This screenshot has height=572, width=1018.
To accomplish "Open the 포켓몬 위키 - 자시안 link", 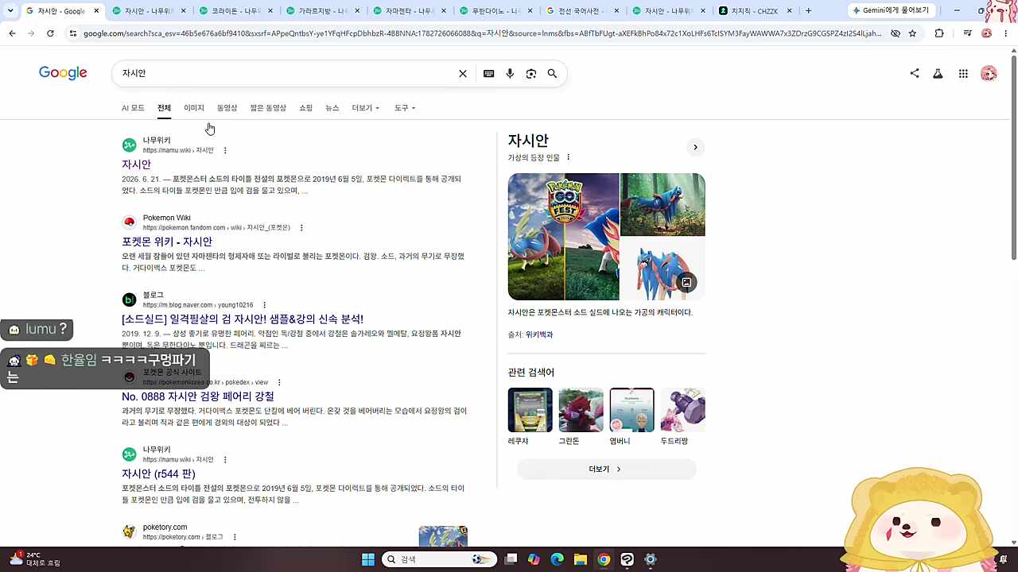I will [167, 242].
